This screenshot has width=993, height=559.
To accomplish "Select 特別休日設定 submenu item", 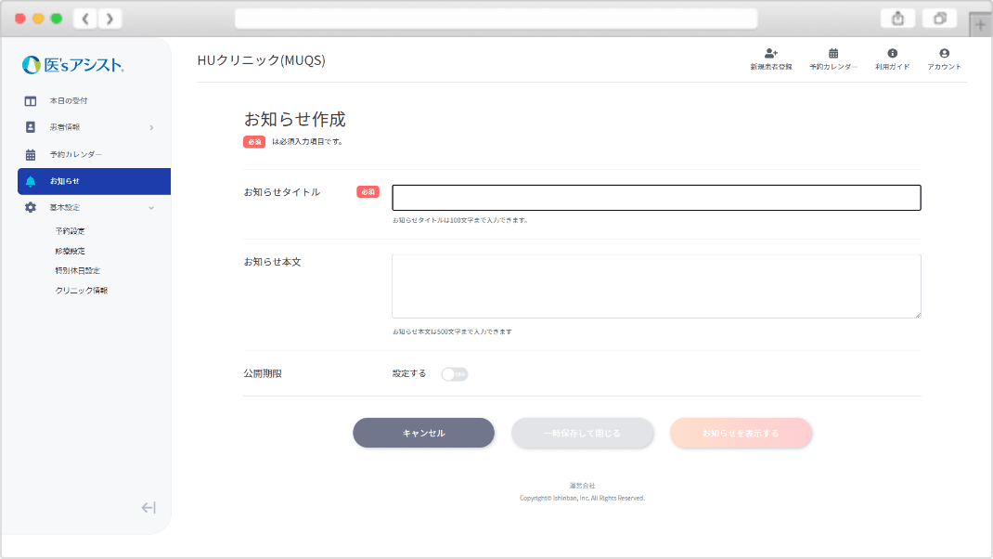I will coord(77,270).
